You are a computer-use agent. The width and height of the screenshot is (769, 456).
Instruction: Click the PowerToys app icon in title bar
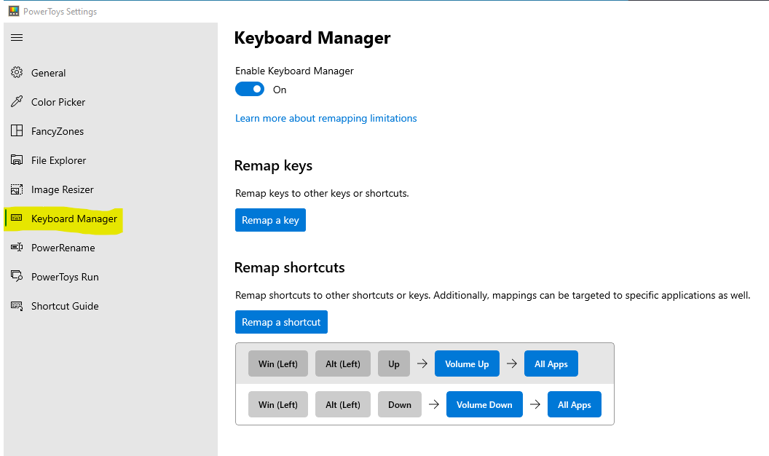pos(14,11)
